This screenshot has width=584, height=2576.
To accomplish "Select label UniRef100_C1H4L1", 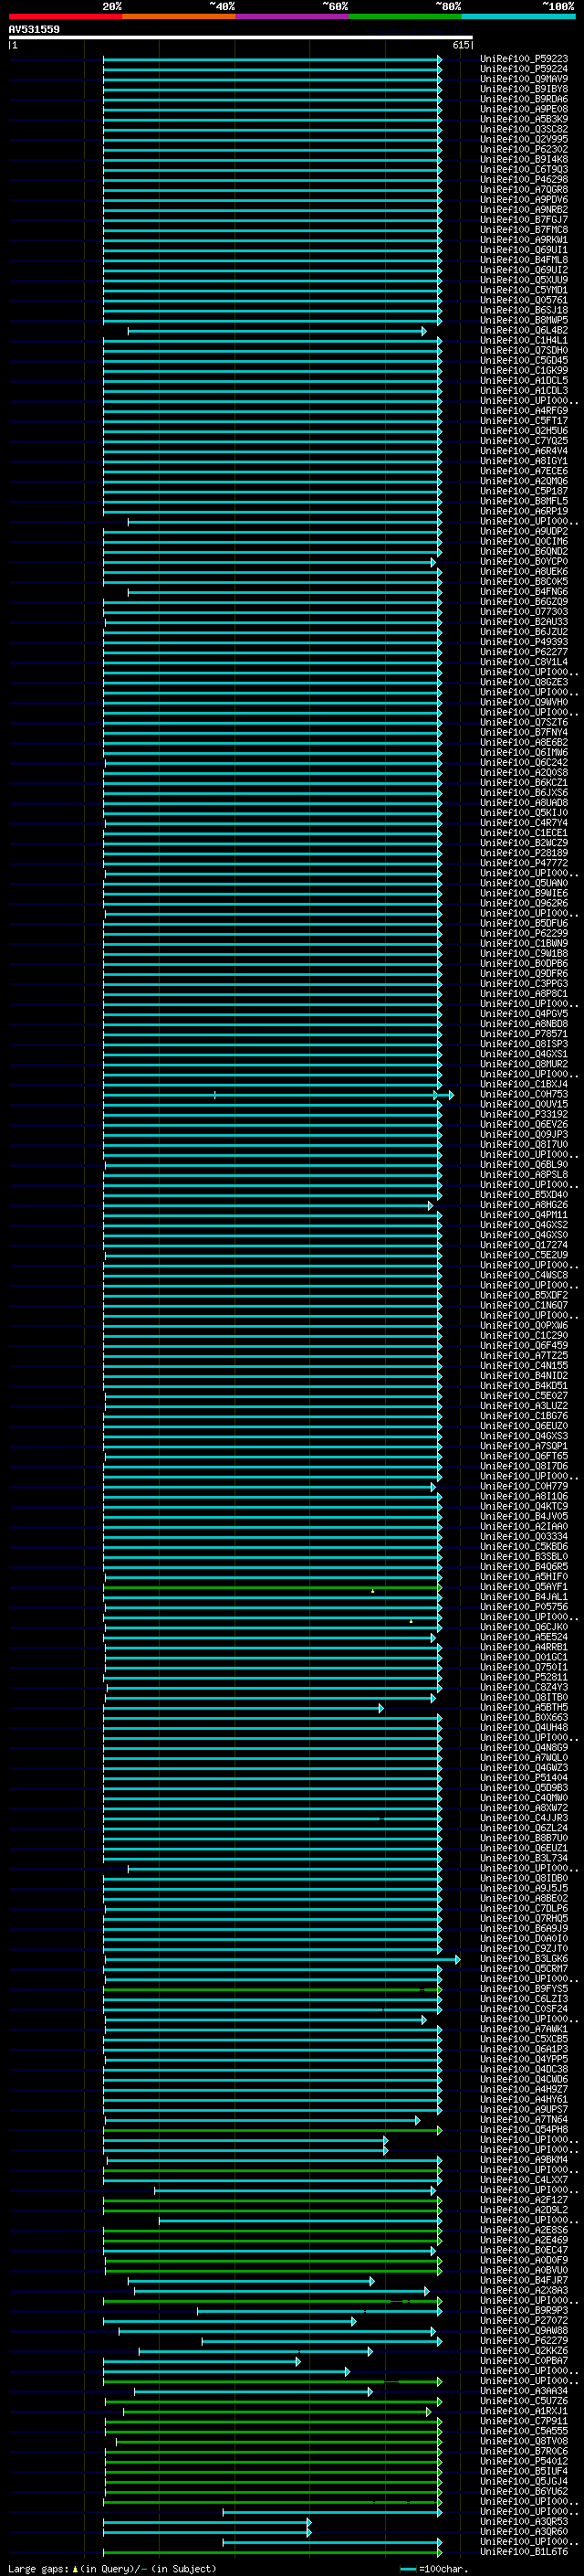I will (524, 340).
